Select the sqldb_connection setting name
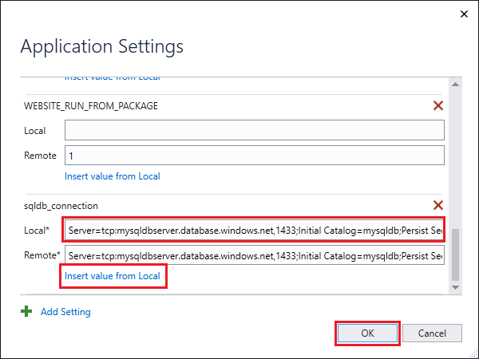This screenshot has width=479, height=359. (61, 206)
